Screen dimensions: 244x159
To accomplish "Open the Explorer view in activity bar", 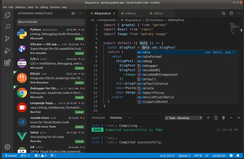I will 7,15.
